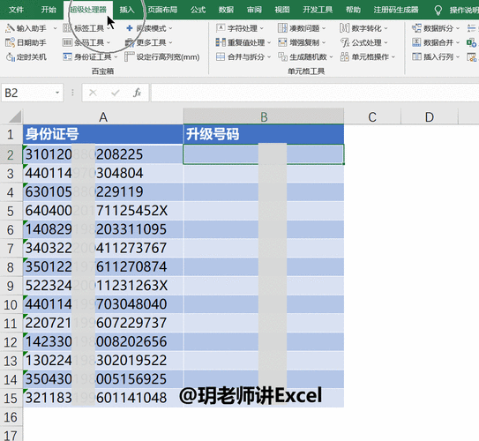Expand the 公式处理 dropdown
This screenshot has height=441, width=479.
click(x=386, y=42)
